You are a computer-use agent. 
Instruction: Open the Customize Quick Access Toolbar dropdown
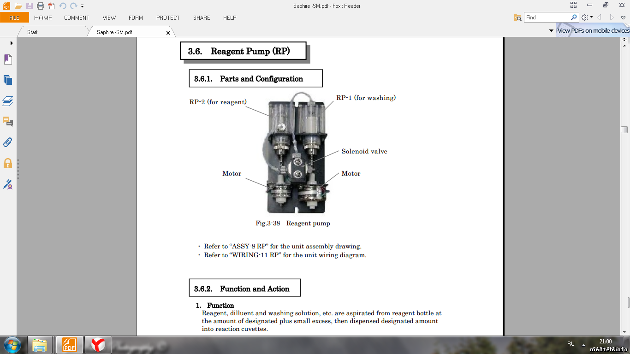pos(83,6)
